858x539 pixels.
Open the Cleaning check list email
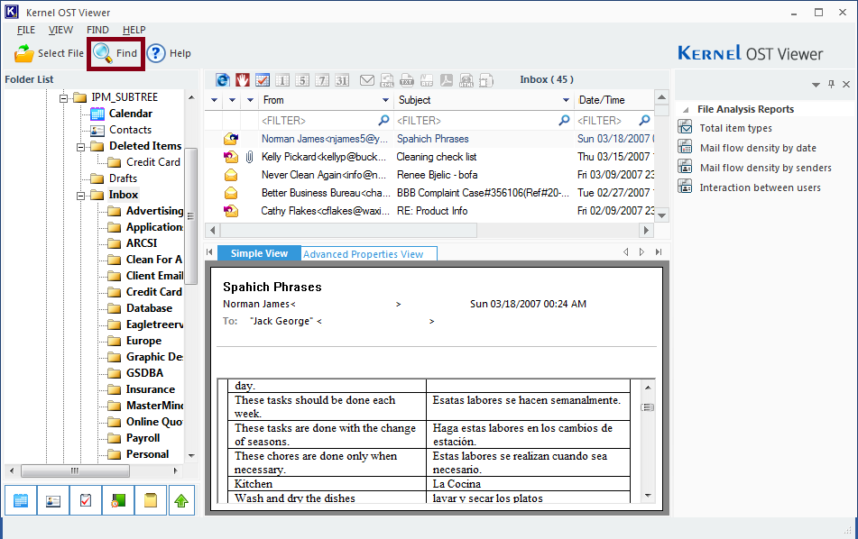click(437, 157)
